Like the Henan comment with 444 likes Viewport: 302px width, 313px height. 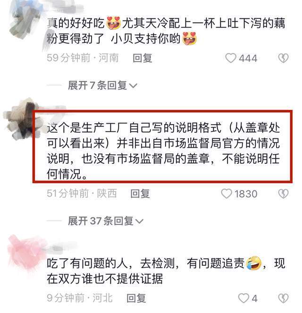pyautogui.click(x=231, y=58)
